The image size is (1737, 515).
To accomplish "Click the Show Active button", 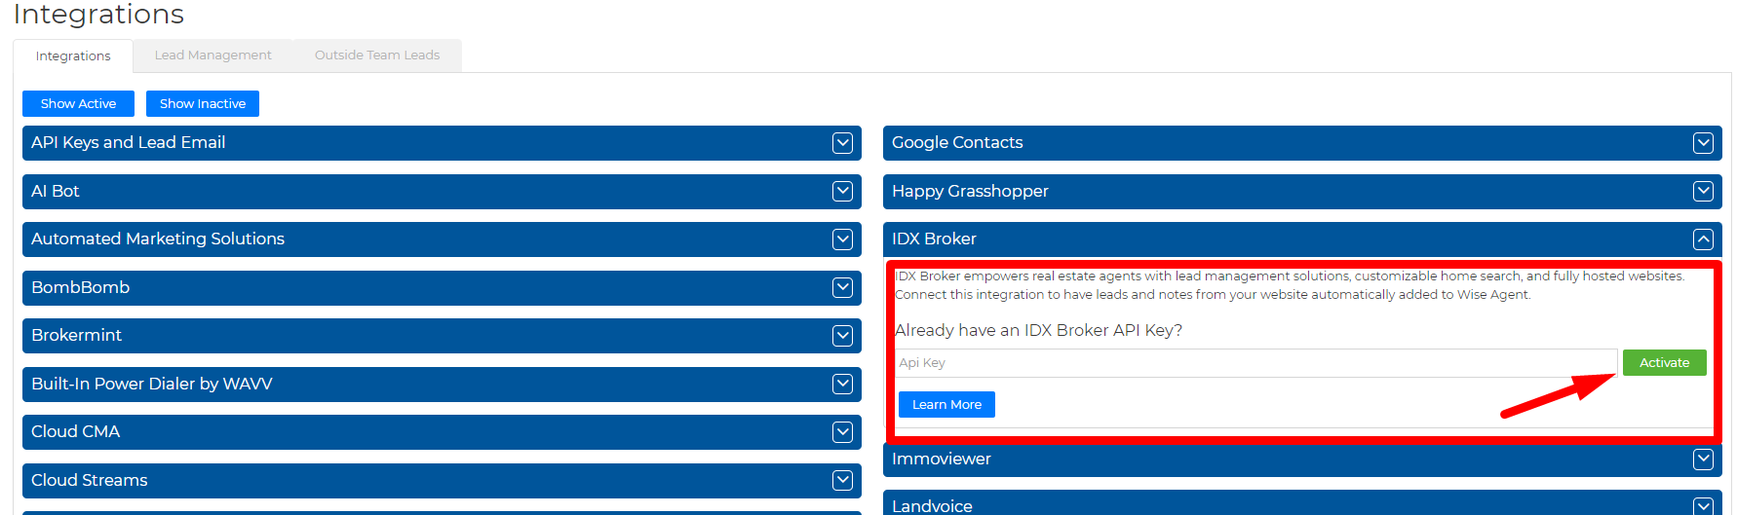I will tap(78, 103).
